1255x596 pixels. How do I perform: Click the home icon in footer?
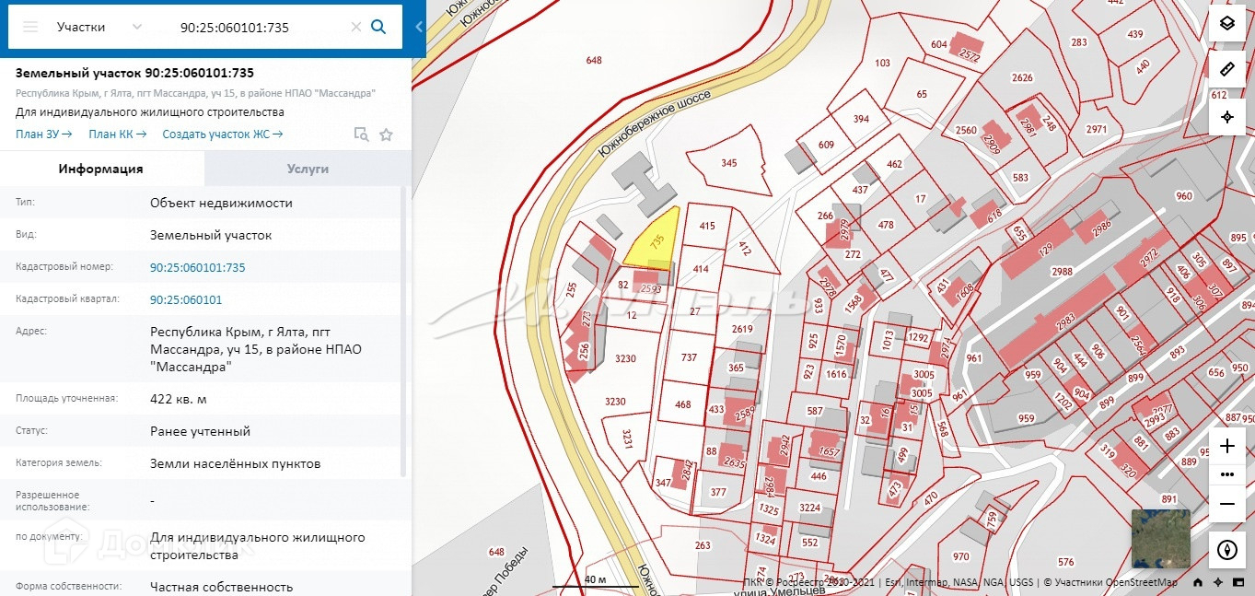pos(1197,582)
